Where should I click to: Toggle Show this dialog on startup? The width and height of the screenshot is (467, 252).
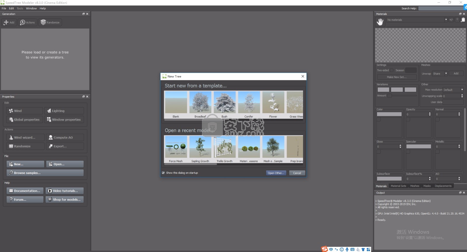pos(163,173)
